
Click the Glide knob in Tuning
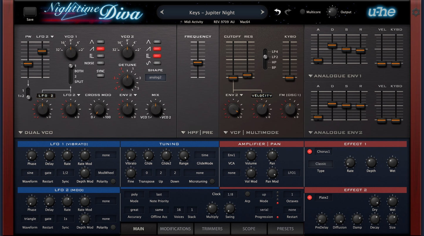148,155
